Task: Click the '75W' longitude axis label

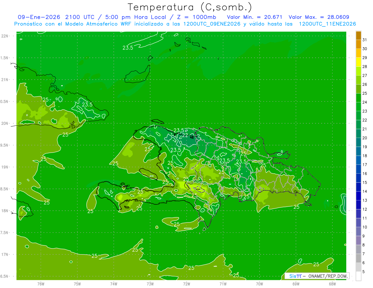Action: coord(77,284)
